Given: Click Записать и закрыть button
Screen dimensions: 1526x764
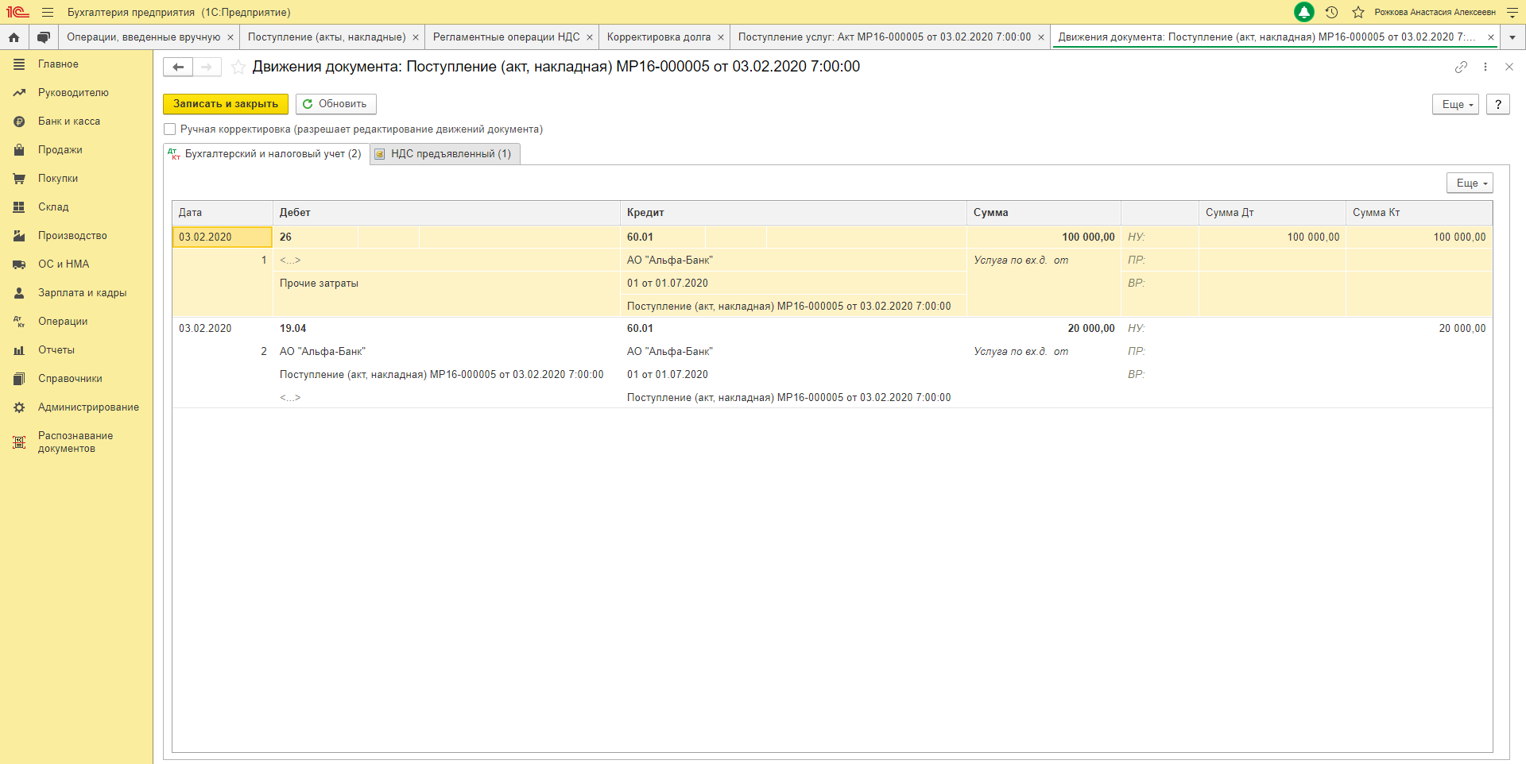Looking at the screenshot, I should tap(226, 104).
